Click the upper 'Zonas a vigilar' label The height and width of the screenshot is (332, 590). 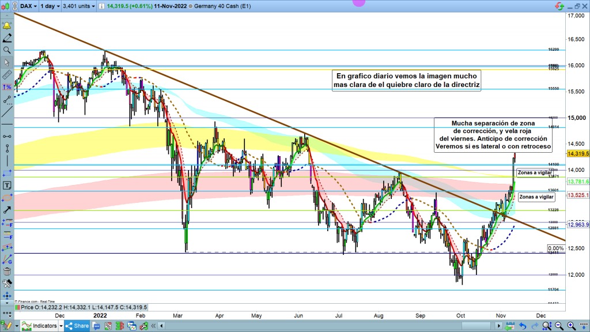pos(535,172)
